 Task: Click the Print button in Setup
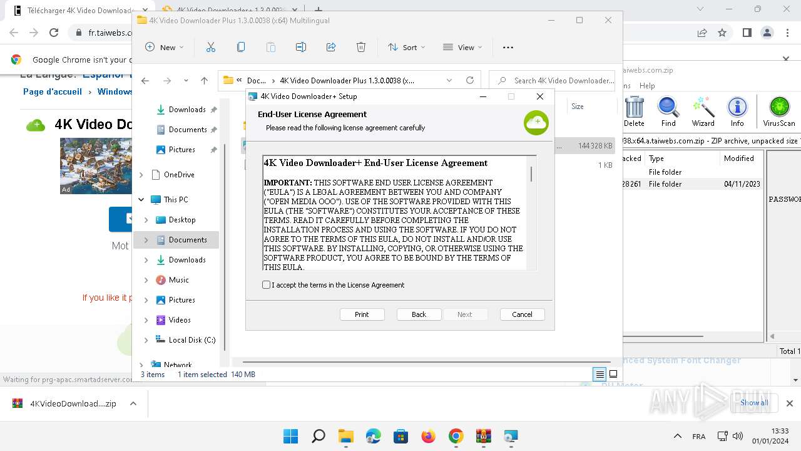(362, 314)
